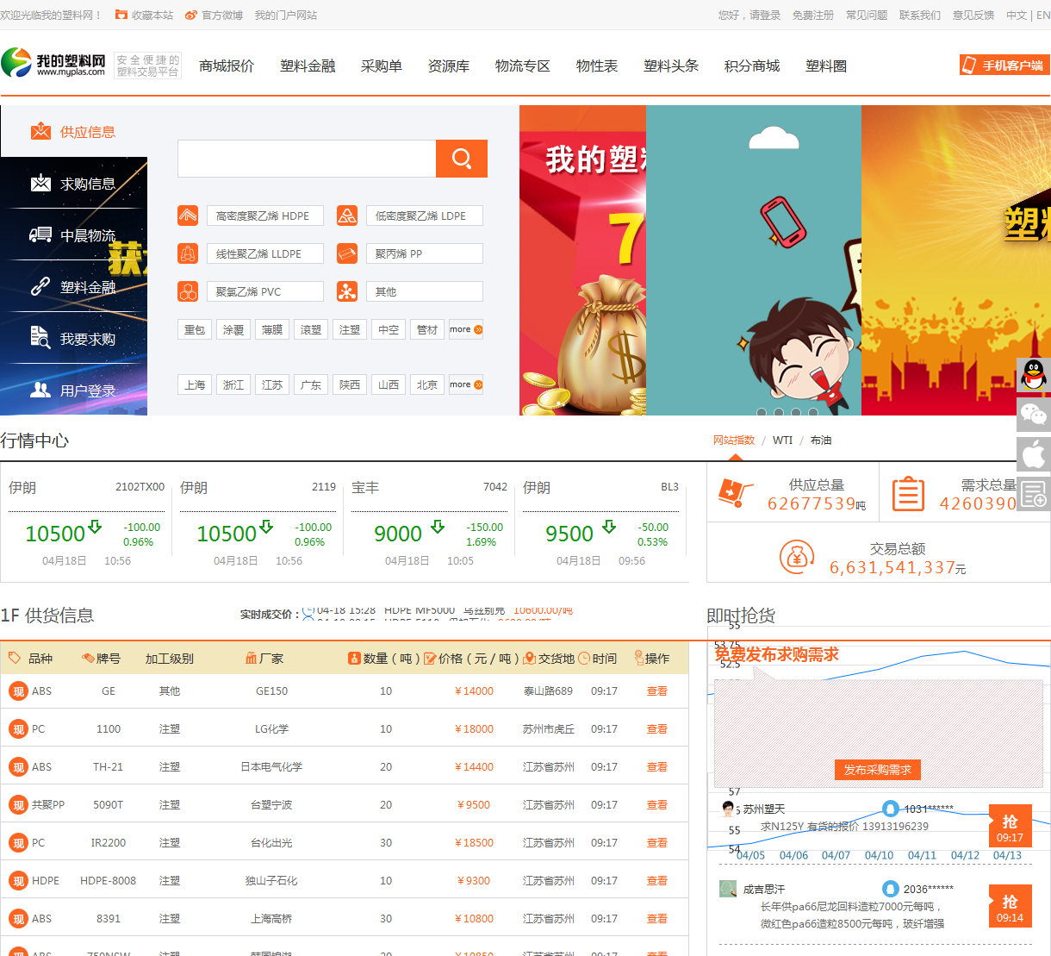
Task: Click the 收藏本站 bookmark icon
Action: (121, 16)
